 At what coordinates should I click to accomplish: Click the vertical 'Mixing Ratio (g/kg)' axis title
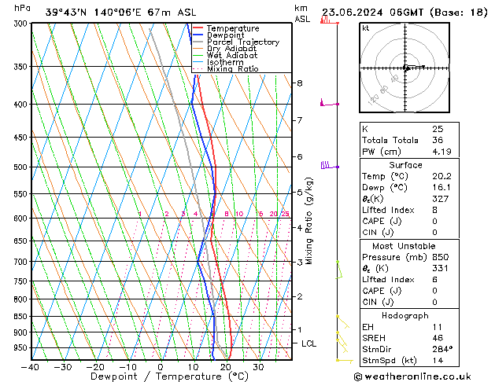pos(309,221)
